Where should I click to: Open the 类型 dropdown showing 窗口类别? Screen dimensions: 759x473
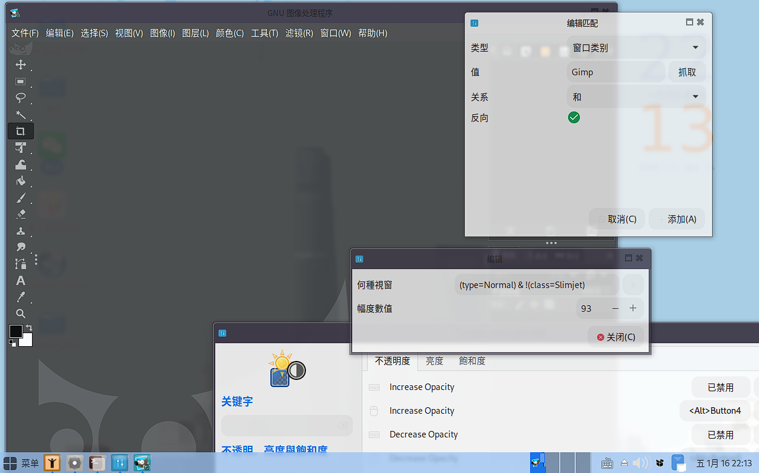636,47
